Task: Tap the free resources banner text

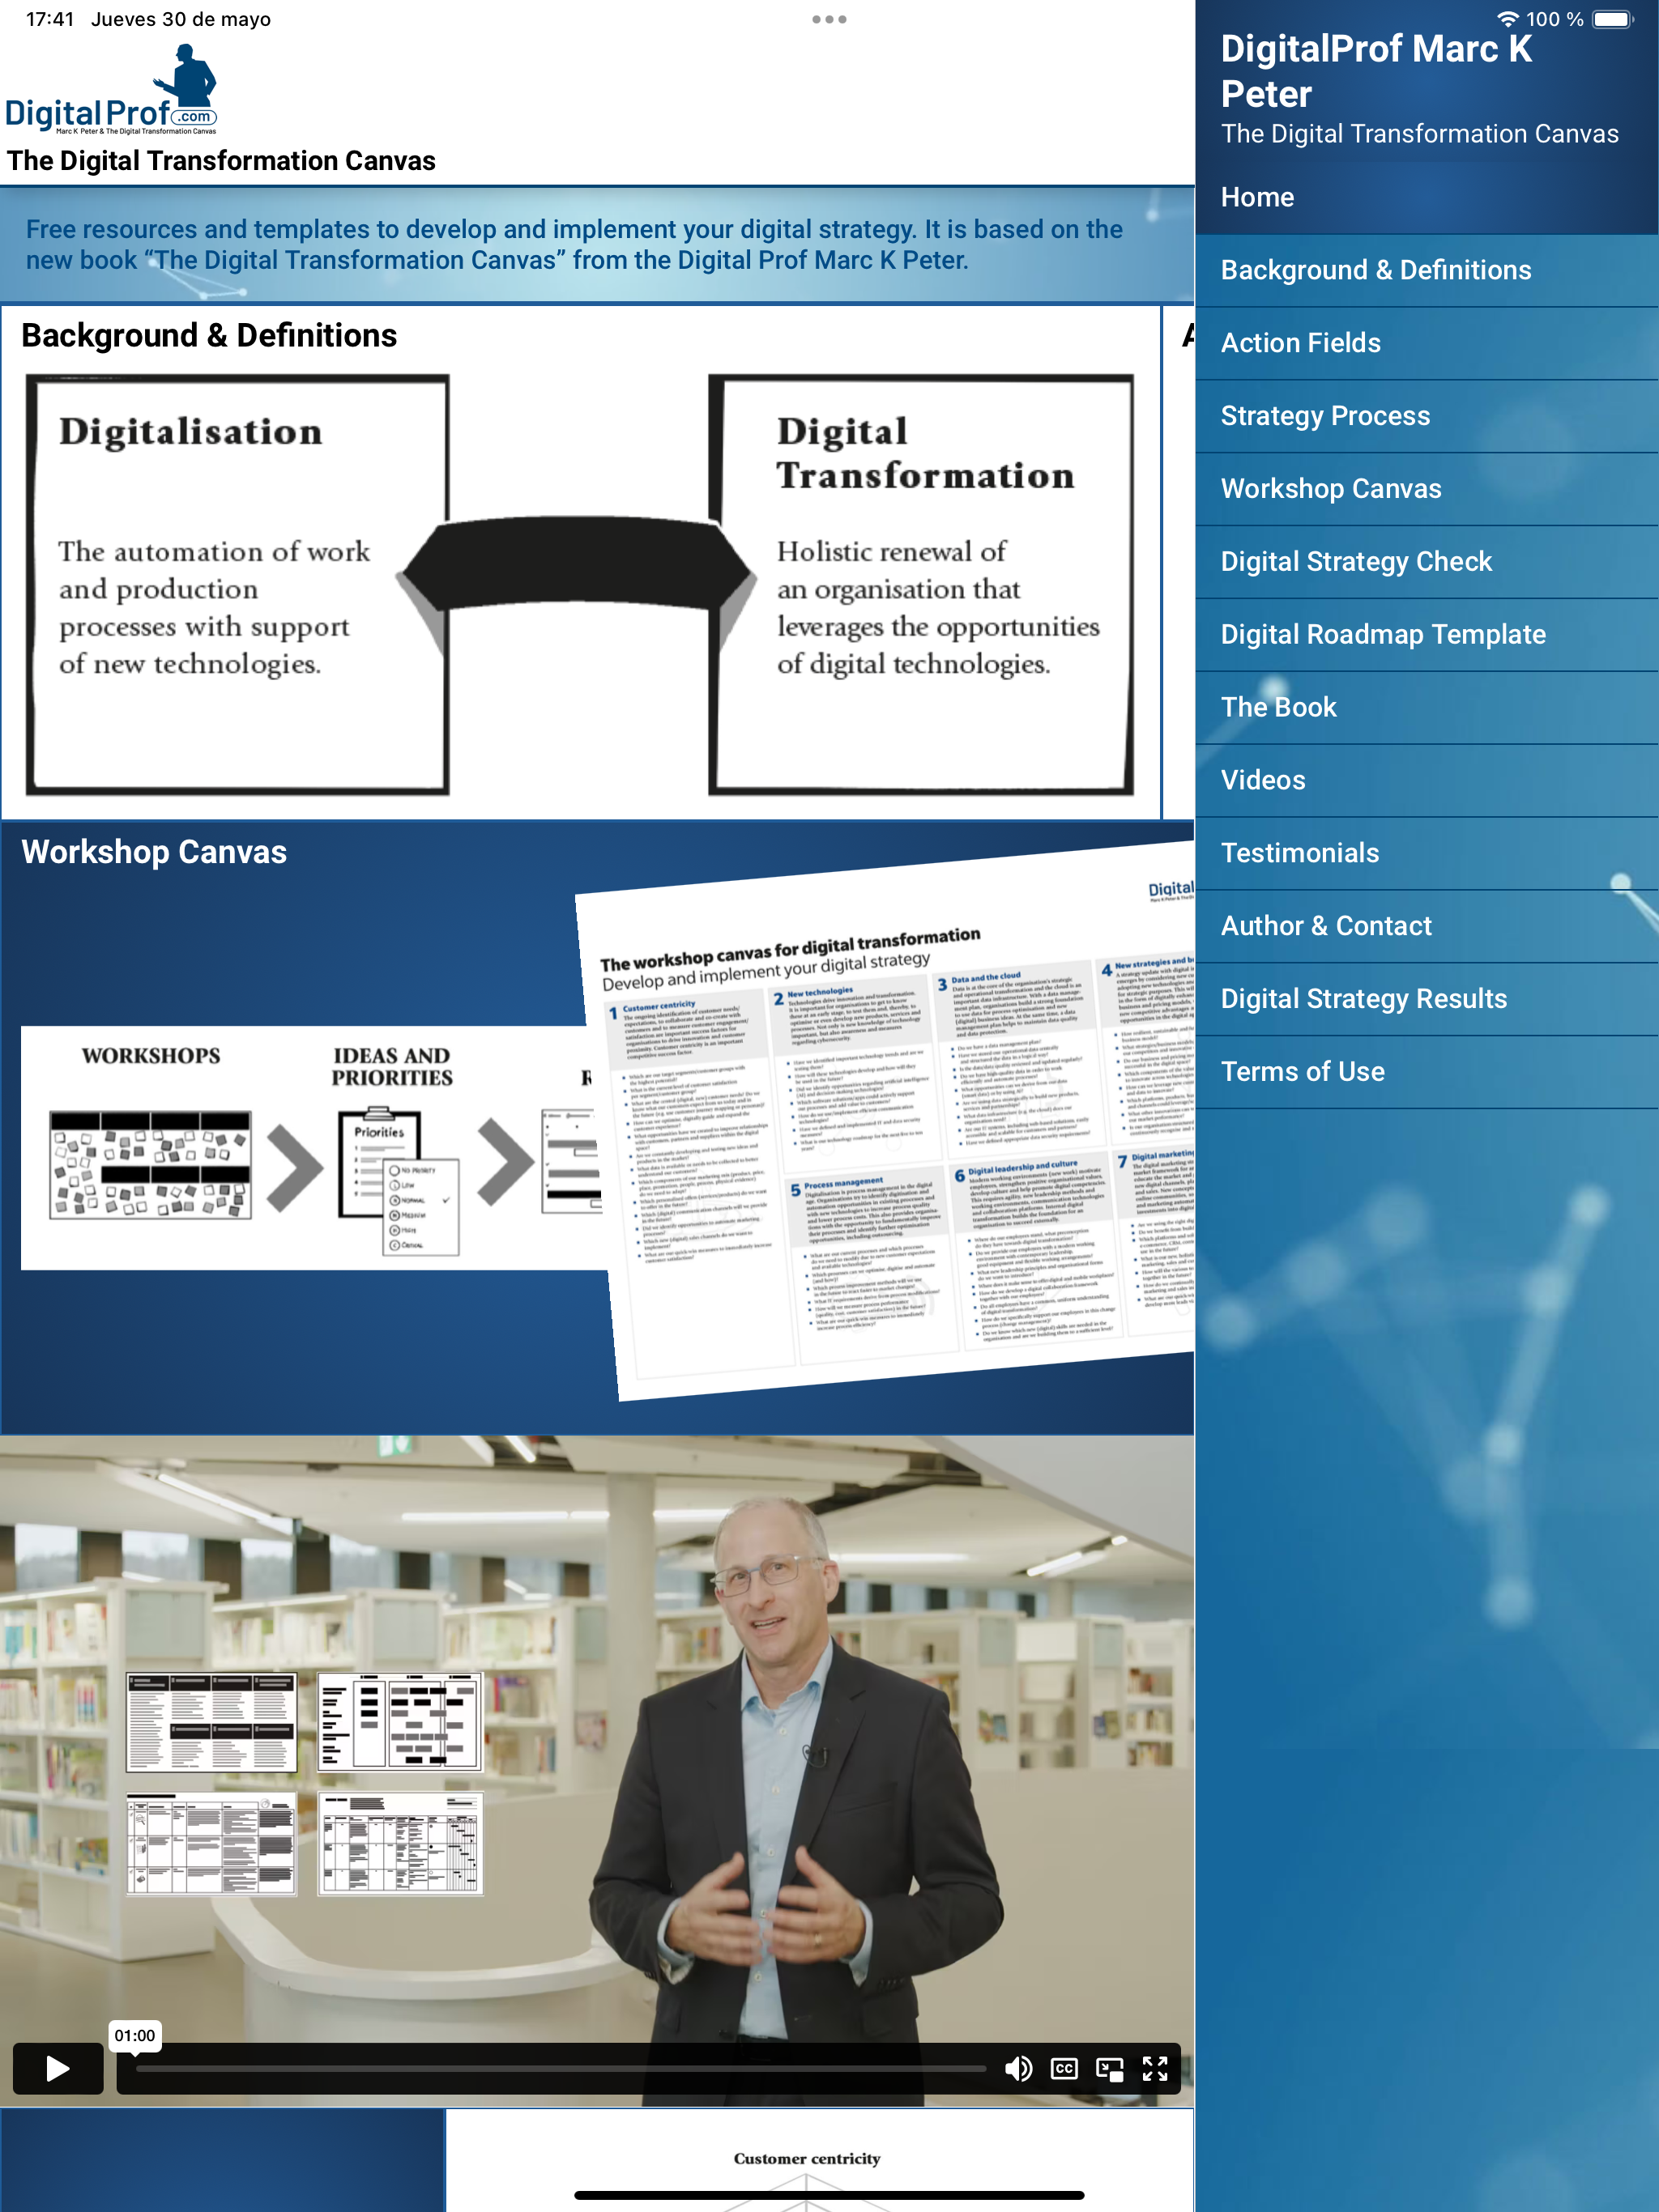Action: point(574,245)
